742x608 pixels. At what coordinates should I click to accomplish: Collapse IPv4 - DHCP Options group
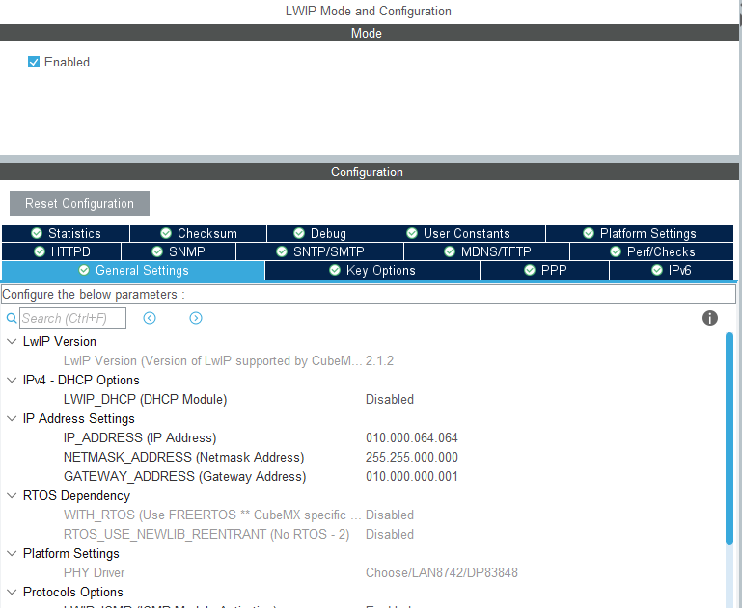pos(12,380)
